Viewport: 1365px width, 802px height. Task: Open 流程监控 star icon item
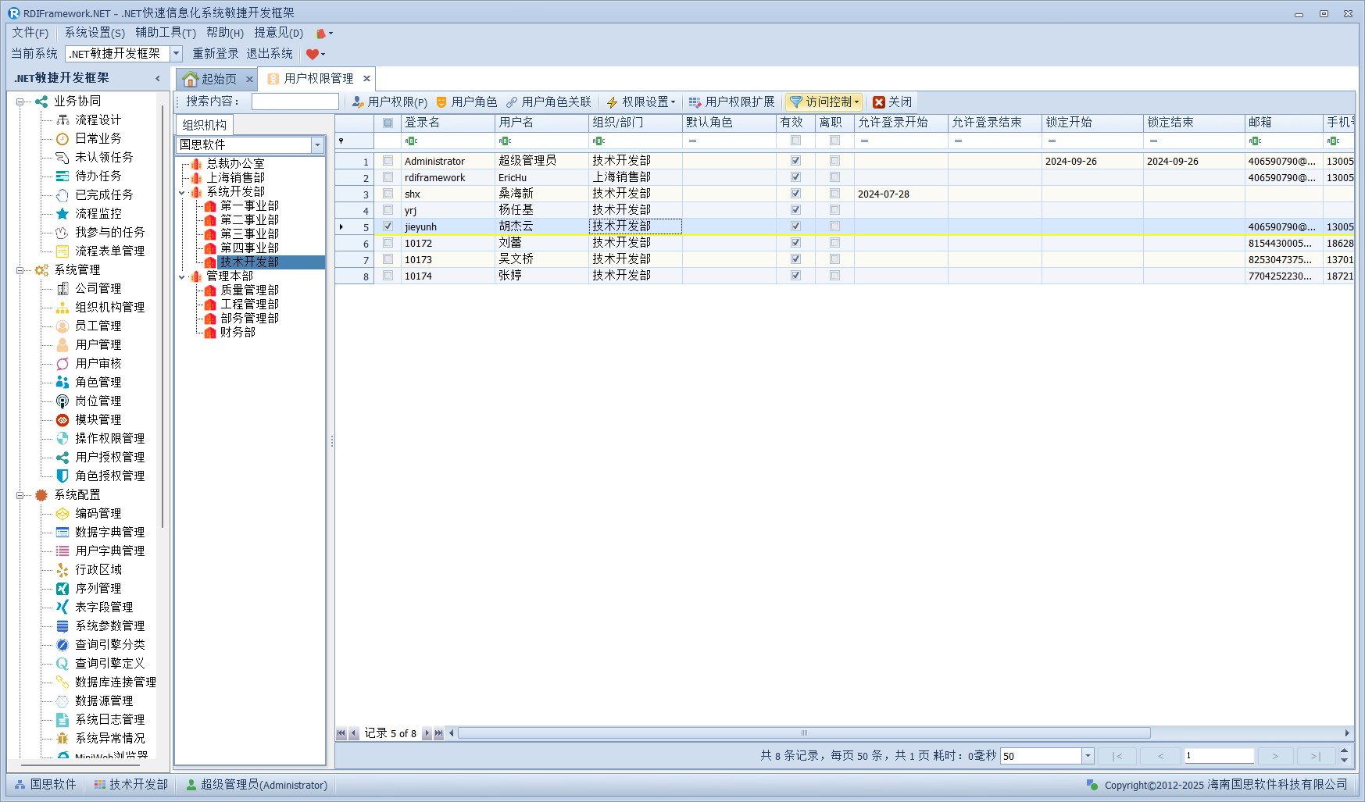pyautogui.click(x=63, y=213)
